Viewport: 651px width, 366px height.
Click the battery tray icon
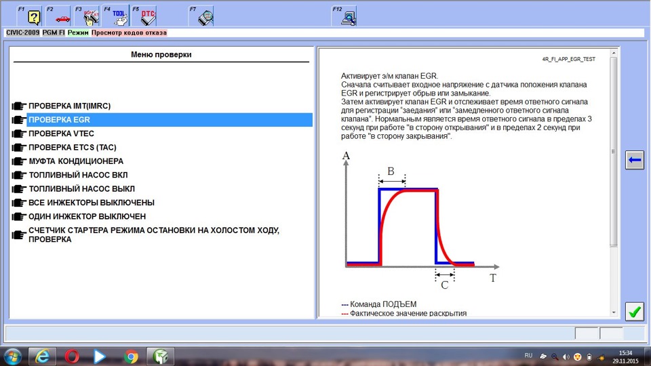[589, 357]
